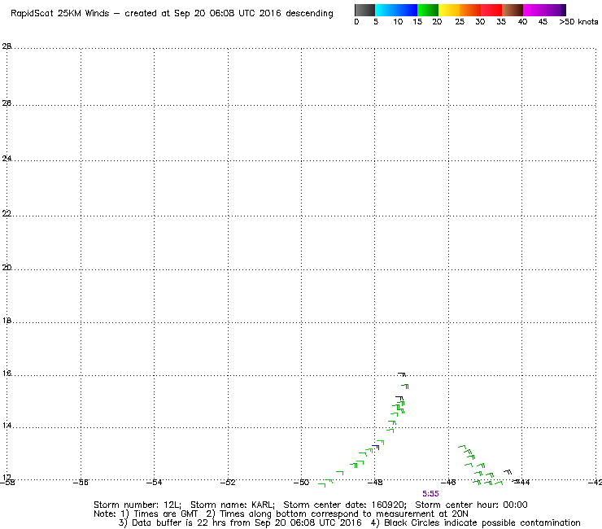
Task: Click the longitude label '-56'
Action: tap(81, 483)
